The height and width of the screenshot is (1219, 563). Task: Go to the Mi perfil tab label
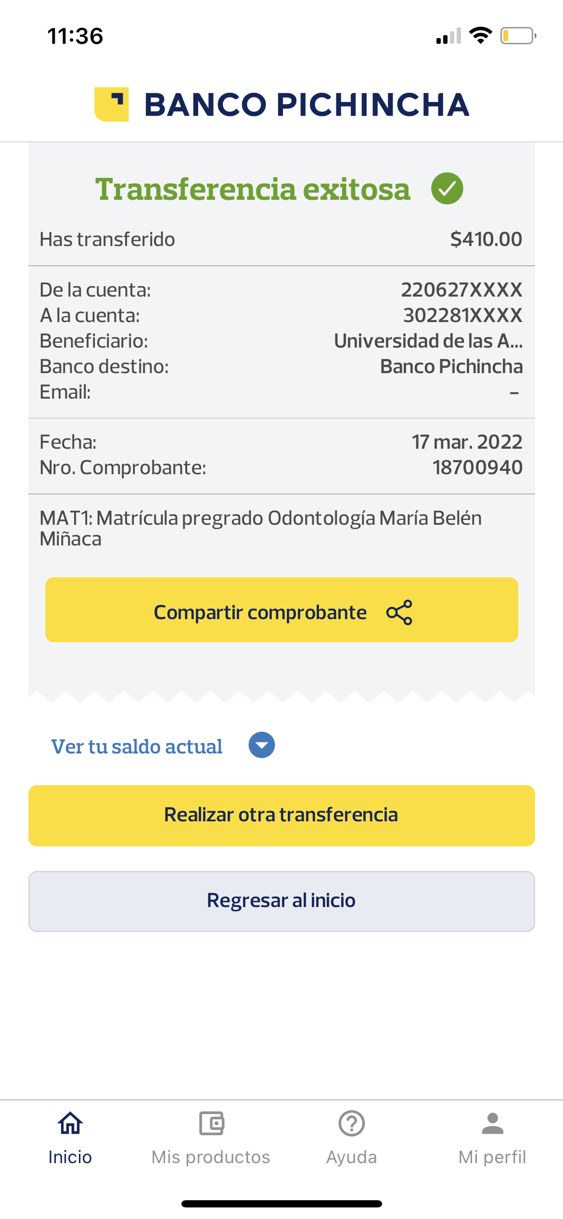(492, 1157)
